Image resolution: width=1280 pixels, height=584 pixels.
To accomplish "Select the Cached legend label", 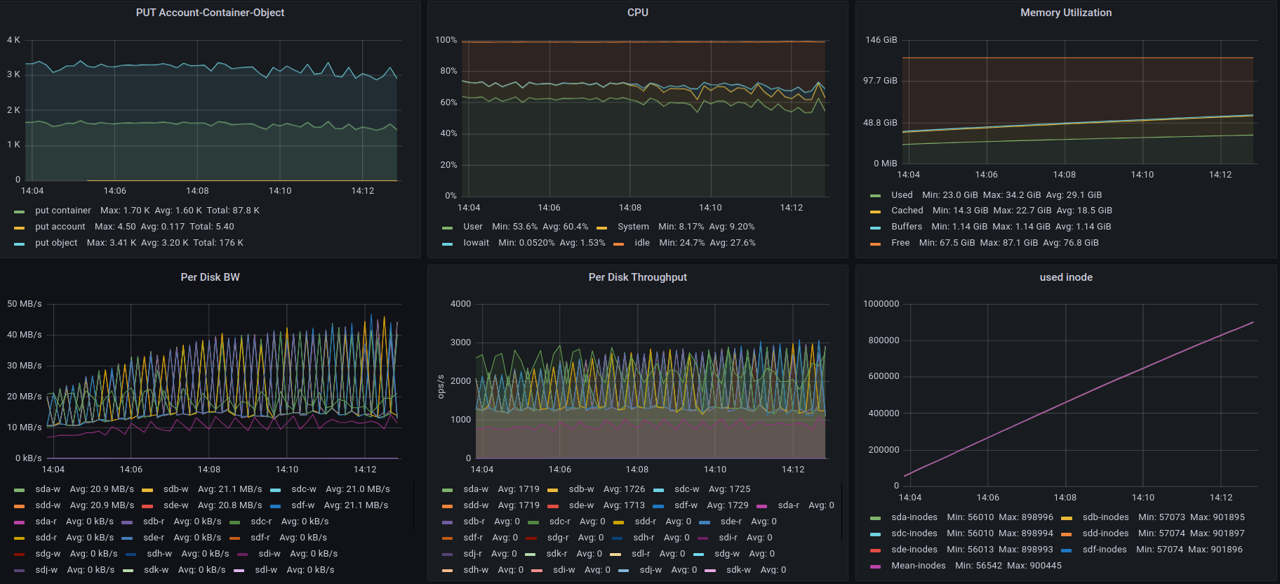I will 907,211.
